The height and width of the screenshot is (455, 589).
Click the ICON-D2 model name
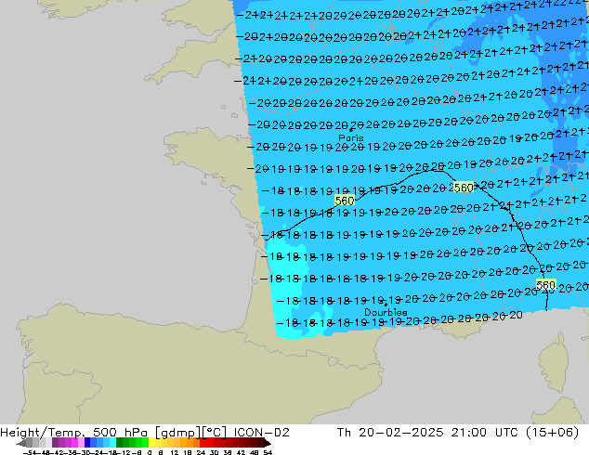tap(261, 433)
